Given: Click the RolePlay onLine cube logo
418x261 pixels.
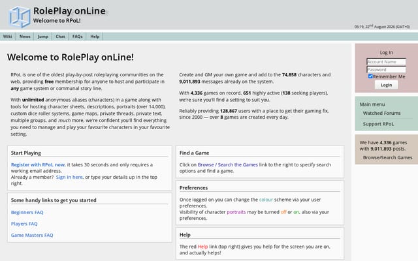Looking at the screenshot, I should [x=19, y=17].
